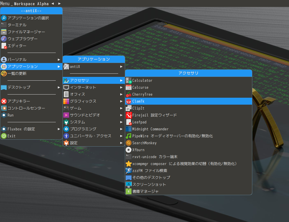Click the スクリーンショット scissors icon
Viewport: 289px width, 222px height.
(129, 185)
